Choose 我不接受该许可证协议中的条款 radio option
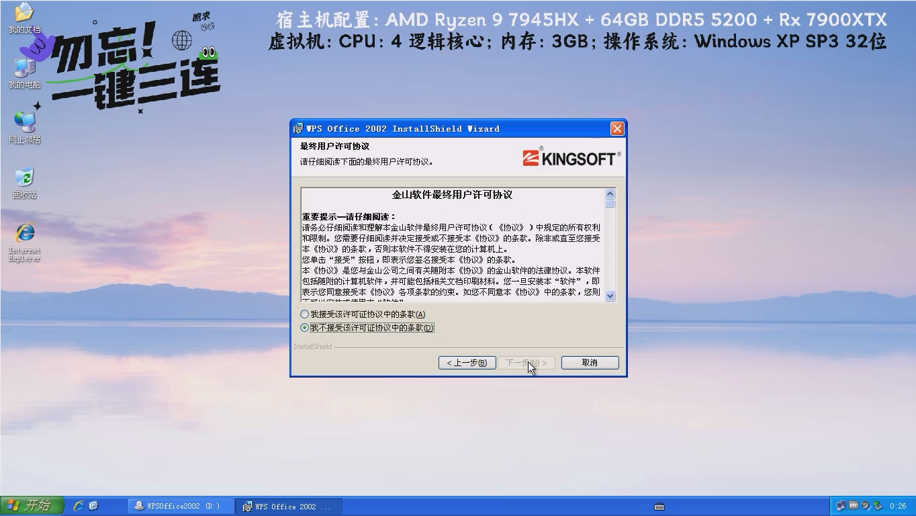The width and height of the screenshot is (916, 516). tap(305, 328)
